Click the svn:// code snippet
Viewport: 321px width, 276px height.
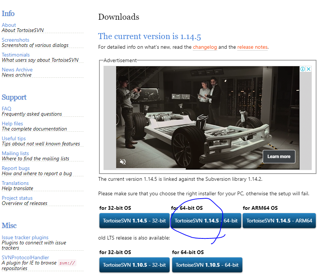67,263
